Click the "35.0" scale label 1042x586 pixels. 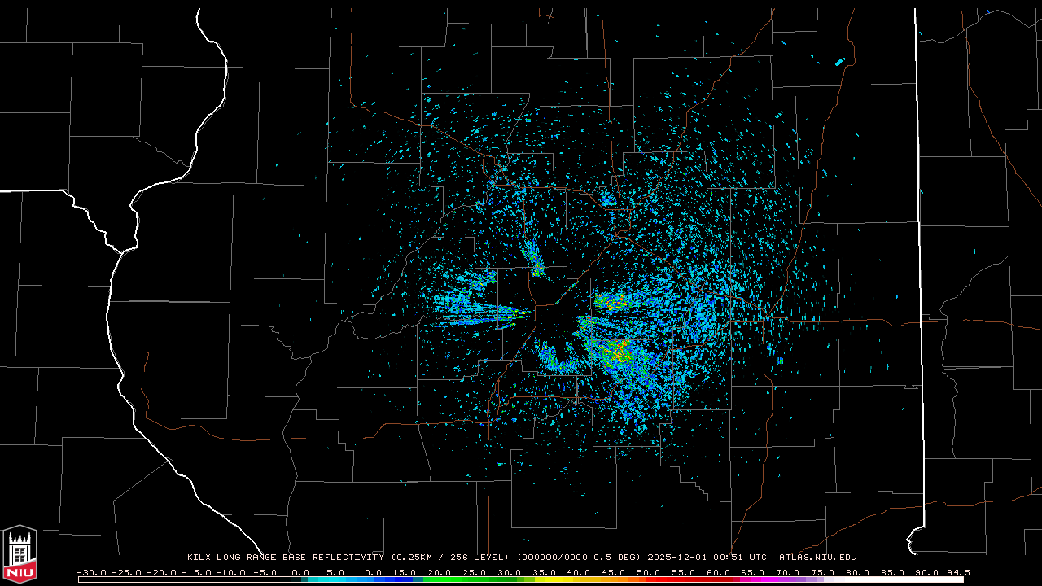click(544, 572)
